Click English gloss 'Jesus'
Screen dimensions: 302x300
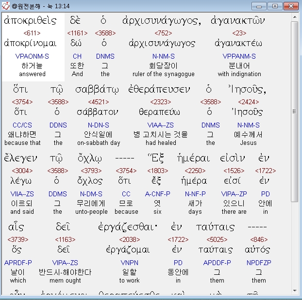(x=248, y=142)
